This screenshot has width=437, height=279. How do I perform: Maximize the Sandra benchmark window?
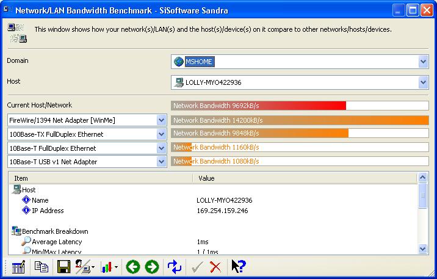point(413,10)
